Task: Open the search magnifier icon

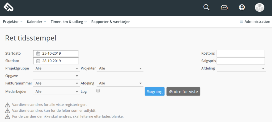Action: [206, 7]
